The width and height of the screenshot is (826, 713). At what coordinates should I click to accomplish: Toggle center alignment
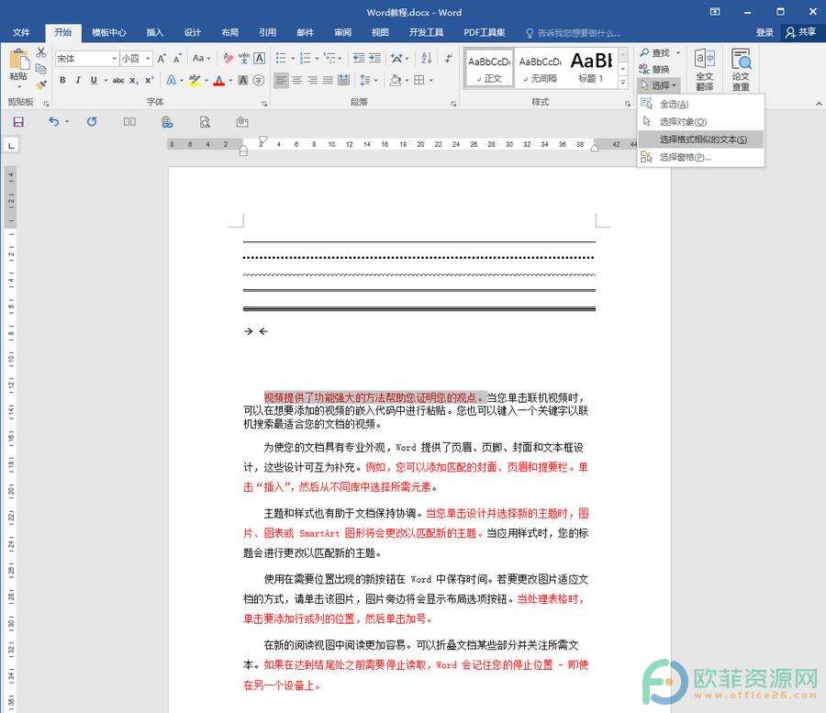pos(297,80)
